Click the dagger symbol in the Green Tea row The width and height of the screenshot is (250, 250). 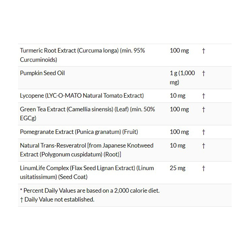203,109
